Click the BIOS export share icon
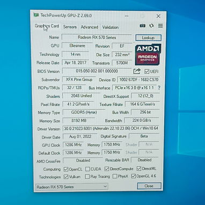The width and height of the screenshot is (205, 205). tap(137, 71)
